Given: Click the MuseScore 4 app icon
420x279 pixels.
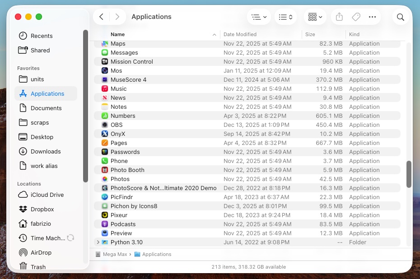Looking at the screenshot, I should (105, 80).
